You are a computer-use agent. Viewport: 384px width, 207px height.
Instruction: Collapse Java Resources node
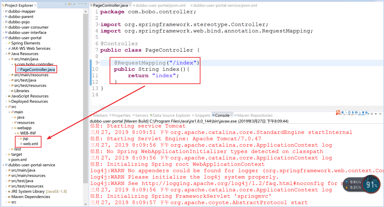tap(6, 54)
